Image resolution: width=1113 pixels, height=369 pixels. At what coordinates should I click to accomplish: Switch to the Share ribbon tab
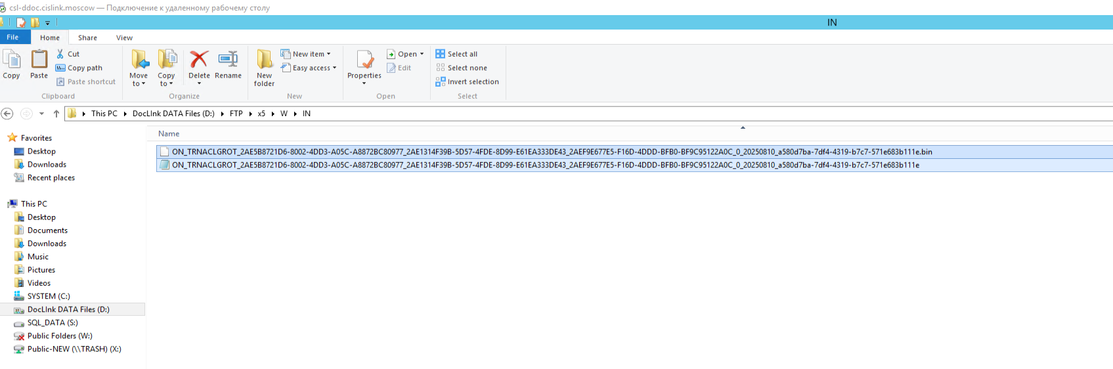tap(87, 37)
